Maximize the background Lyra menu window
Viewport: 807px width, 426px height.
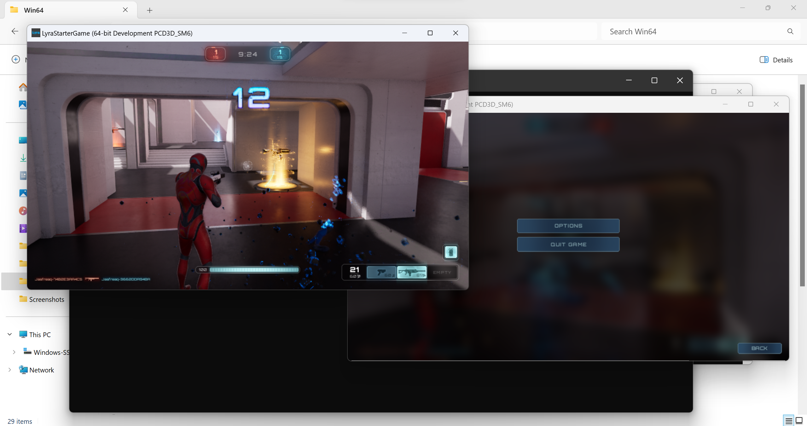coord(751,104)
